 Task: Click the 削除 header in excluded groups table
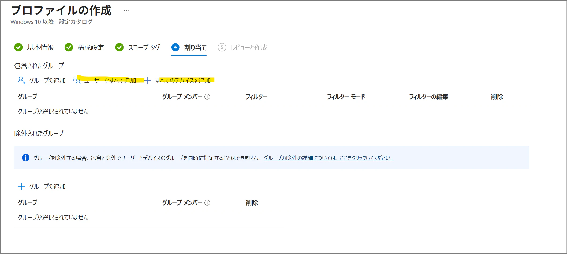click(x=252, y=203)
